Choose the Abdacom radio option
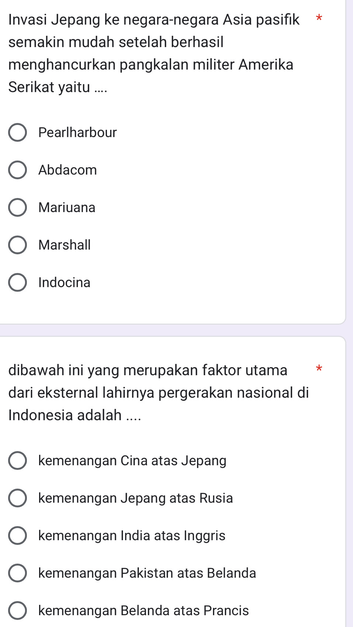Screen dimensions: 353x627 (x=17, y=170)
